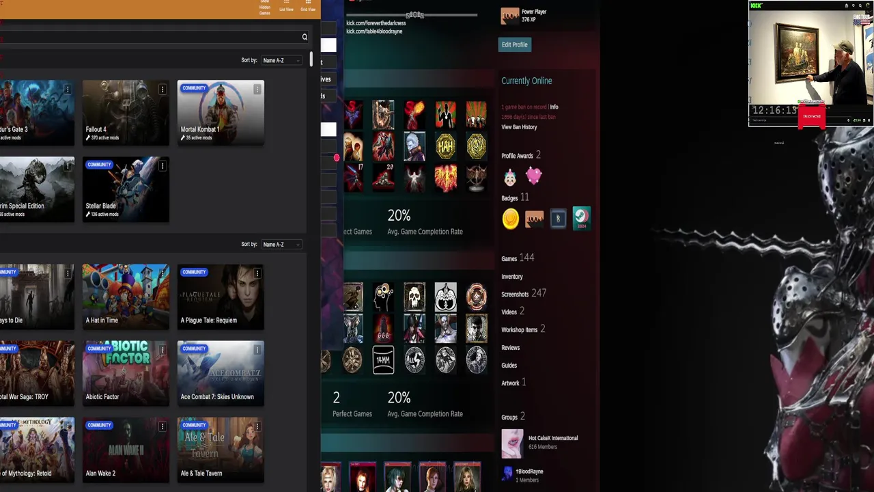Open options menu on Stellar Blade card
Viewport: 874px width, 492px height.
coord(162,166)
